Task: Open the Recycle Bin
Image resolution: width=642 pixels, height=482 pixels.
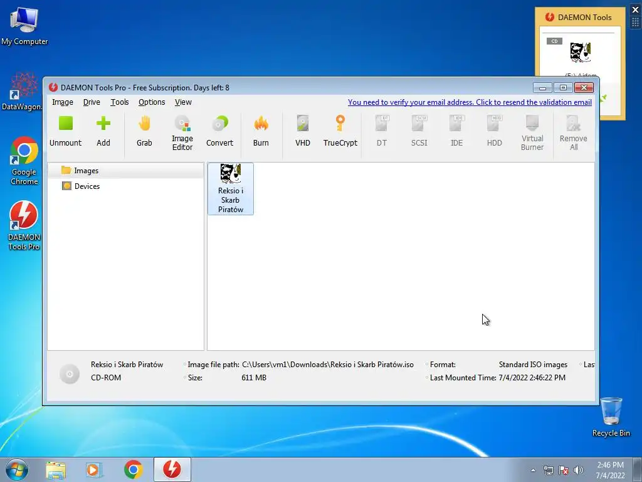Action: (x=611, y=417)
